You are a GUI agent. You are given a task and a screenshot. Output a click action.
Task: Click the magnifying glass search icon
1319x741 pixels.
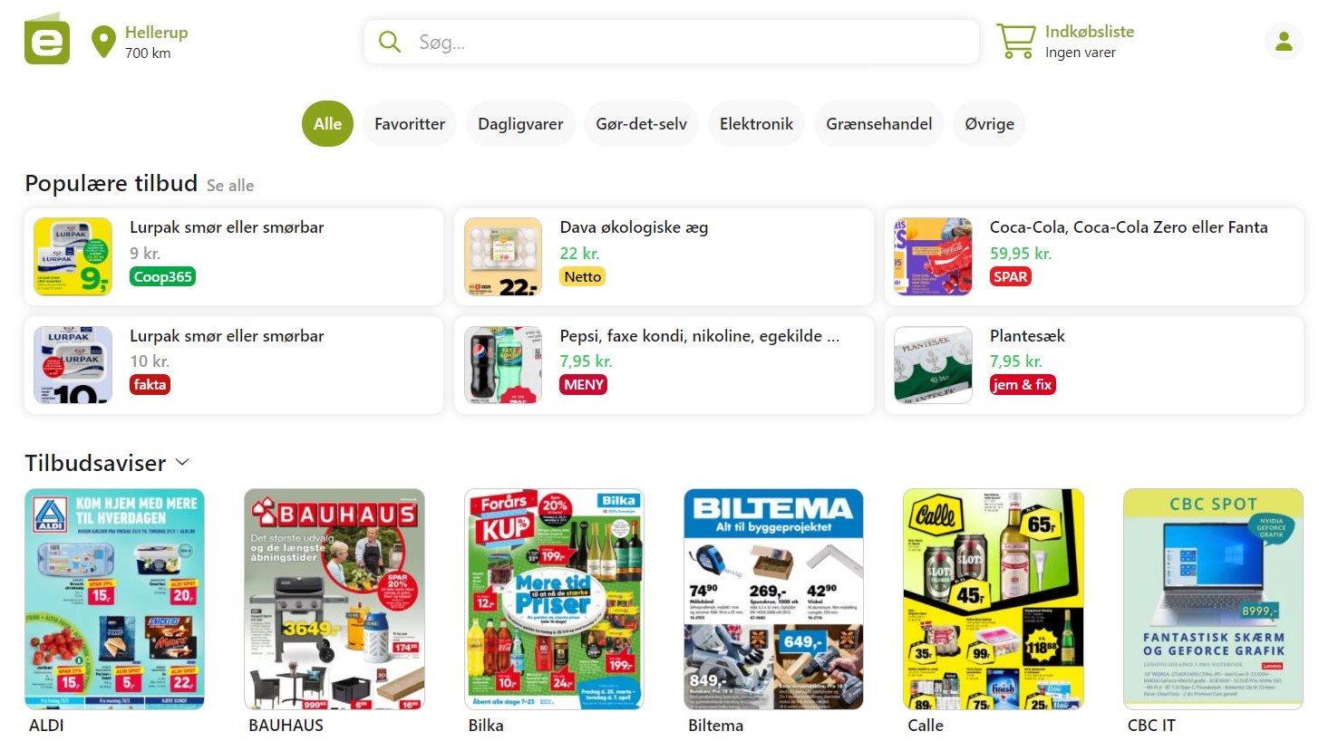click(390, 42)
